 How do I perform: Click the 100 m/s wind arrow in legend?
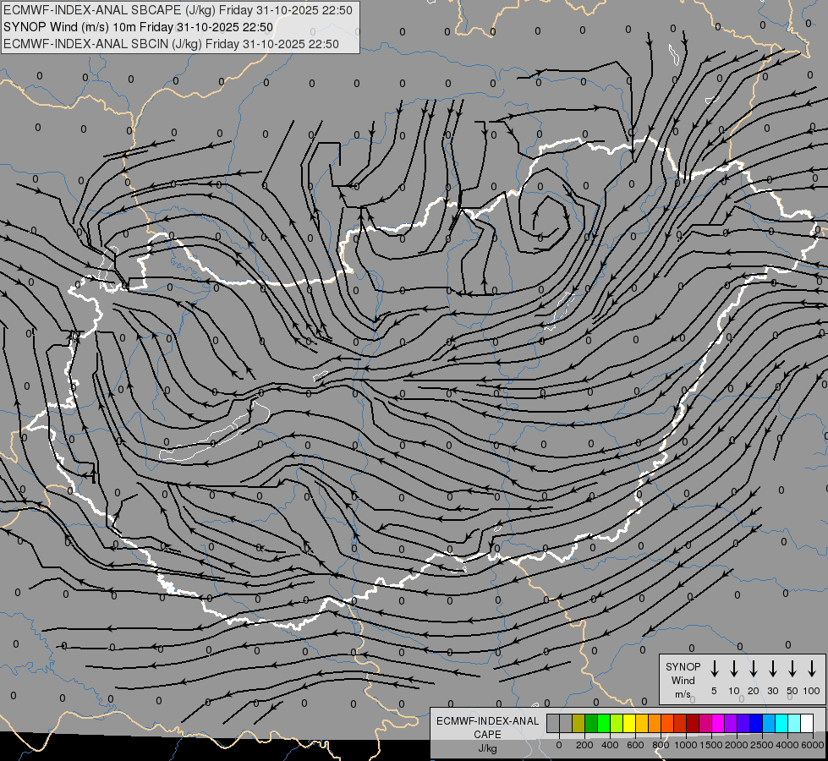[x=812, y=669]
